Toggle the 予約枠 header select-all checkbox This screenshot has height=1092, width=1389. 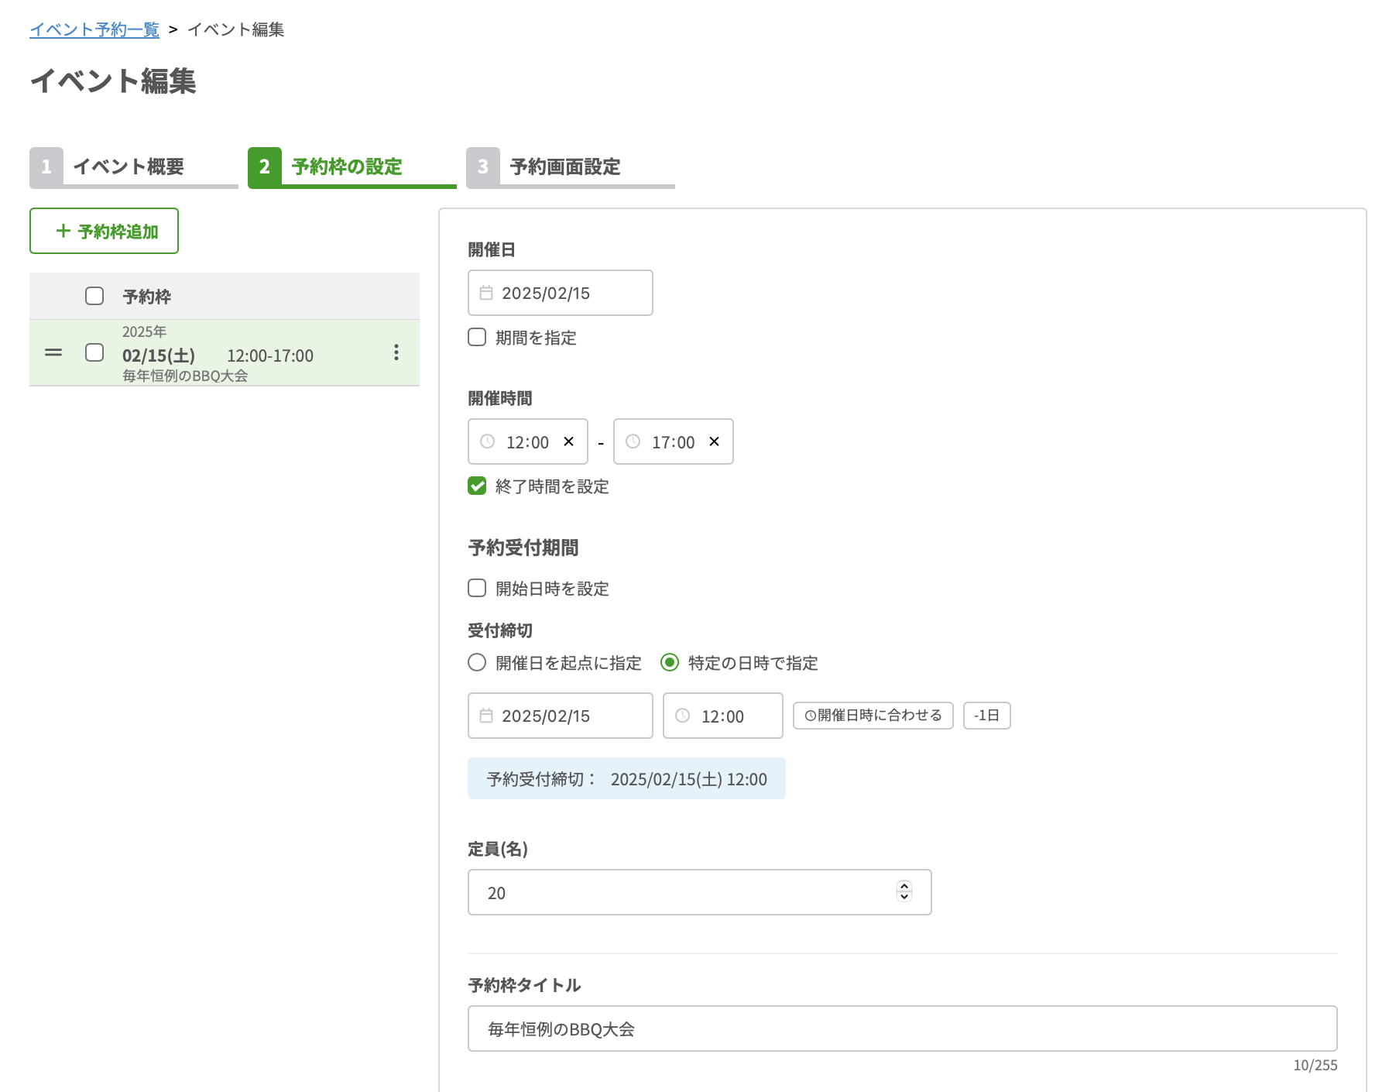click(x=94, y=296)
